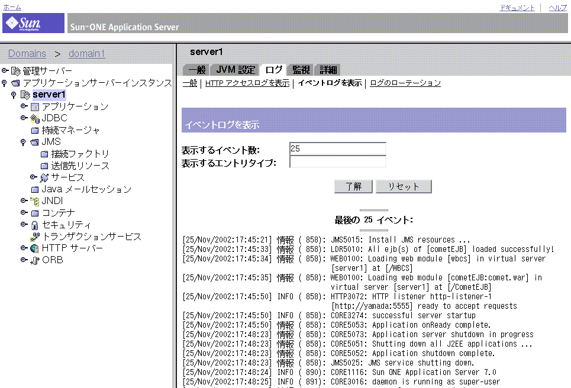Click the トランザクションサービス icon
This screenshot has height=388, width=571.
click(34, 237)
